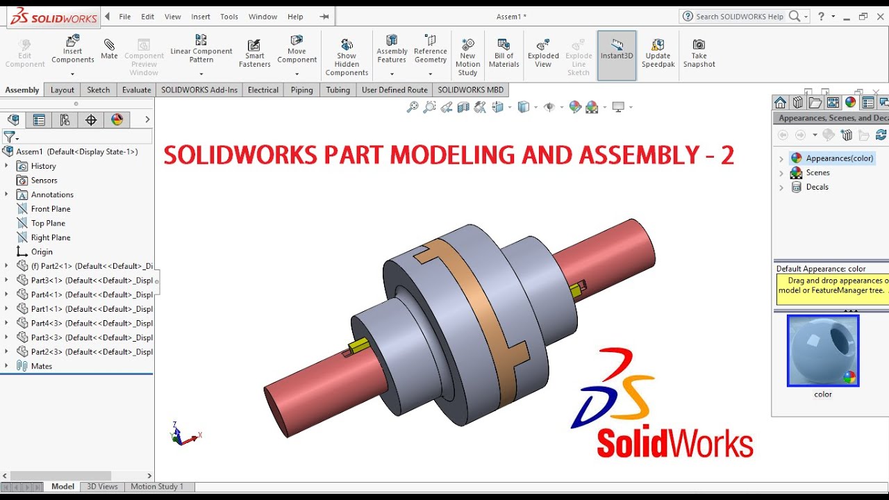The width and height of the screenshot is (889, 500).
Task: Expand FeatureManager tabs right chevron
Action: (147, 119)
